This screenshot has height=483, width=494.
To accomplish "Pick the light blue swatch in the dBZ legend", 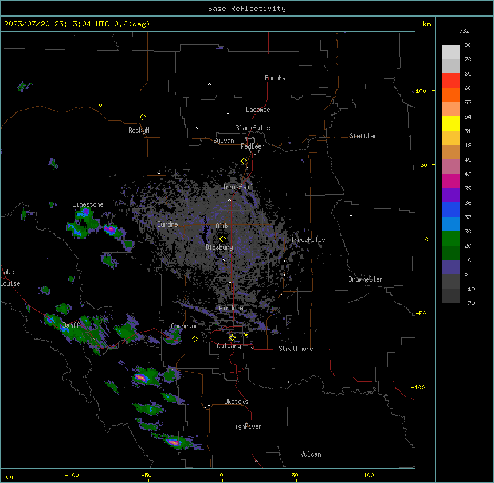I will pos(450,224).
